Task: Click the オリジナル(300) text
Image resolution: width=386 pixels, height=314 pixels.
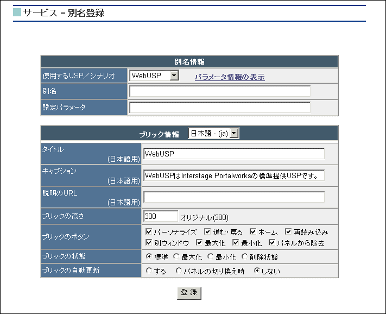Action: click(204, 217)
